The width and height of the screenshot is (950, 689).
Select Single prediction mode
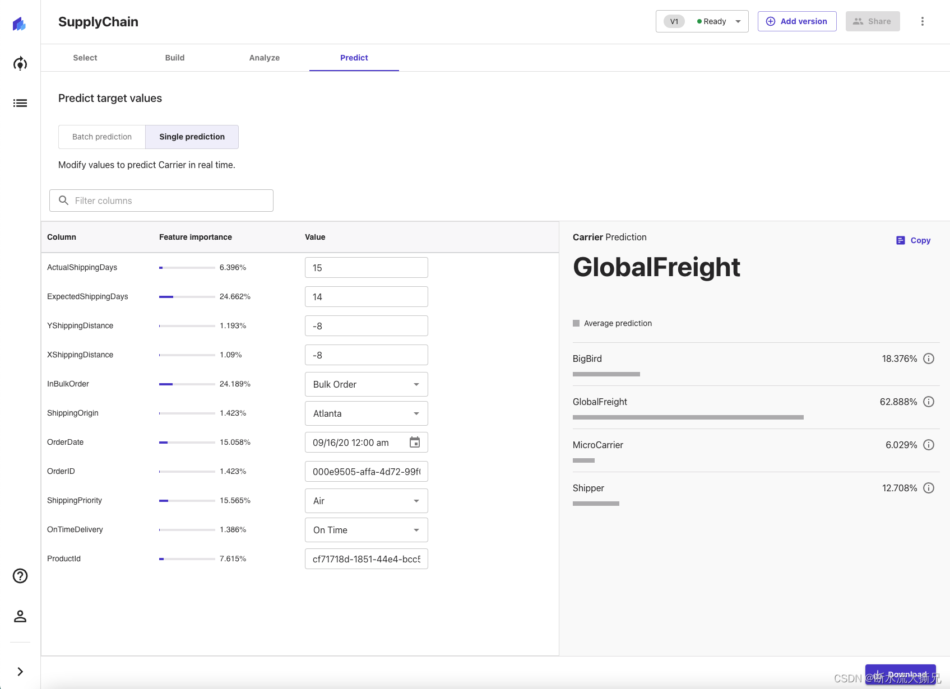tap(192, 137)
